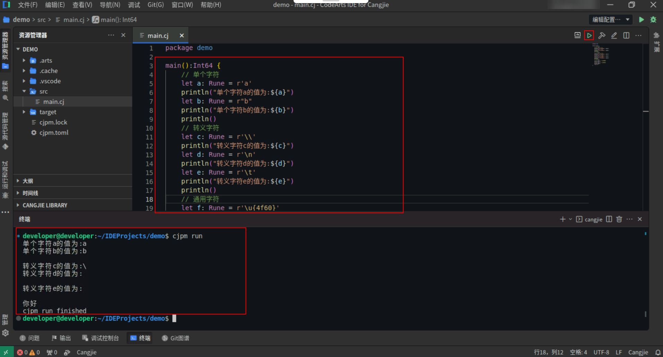Image resolution: width=663 pixels, height=357 pixels.
Task: Open the run configuration dropdown
Action: pos(611,20)
